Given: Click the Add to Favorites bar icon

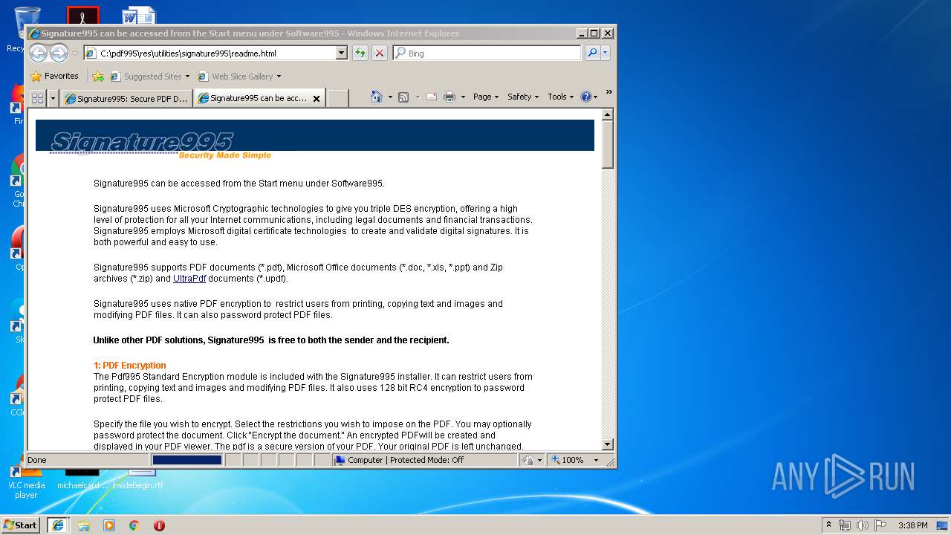Looking at the screenshot, I should tap(98, 76).
